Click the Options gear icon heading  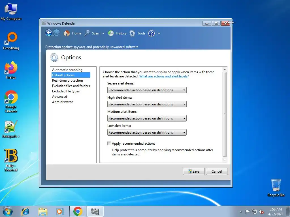coord(54,57)
